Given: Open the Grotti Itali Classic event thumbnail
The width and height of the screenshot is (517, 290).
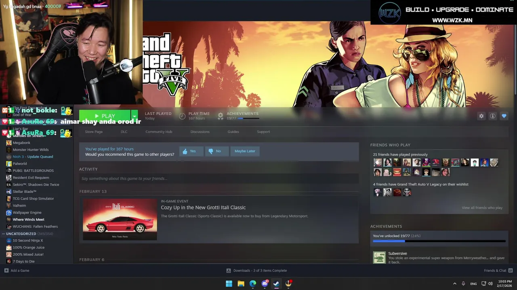Looking at the screenshot, I should pos(120,220).
